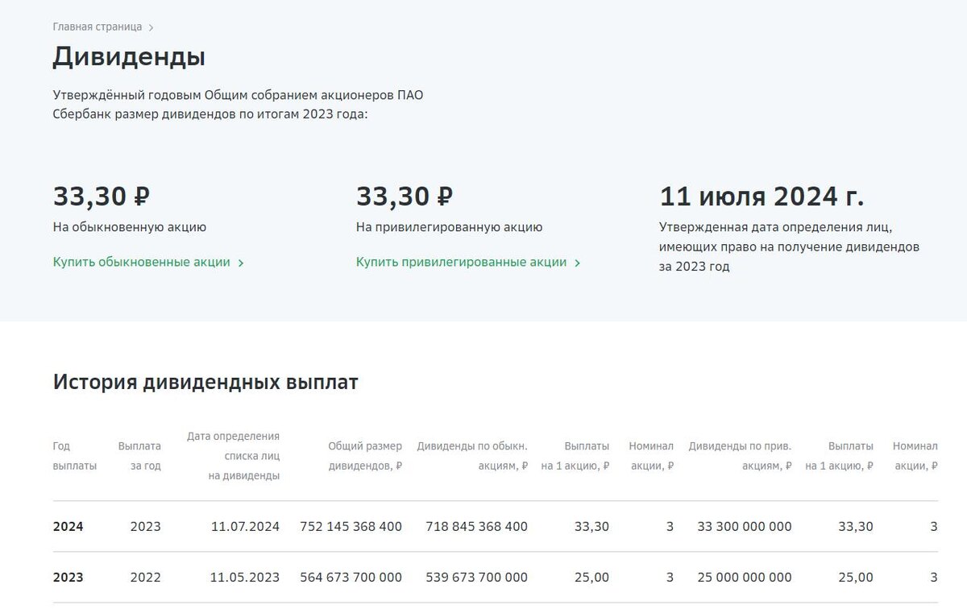Select the date 11.07.2024 cell
The image size is (967, 609).
point(245,527)
